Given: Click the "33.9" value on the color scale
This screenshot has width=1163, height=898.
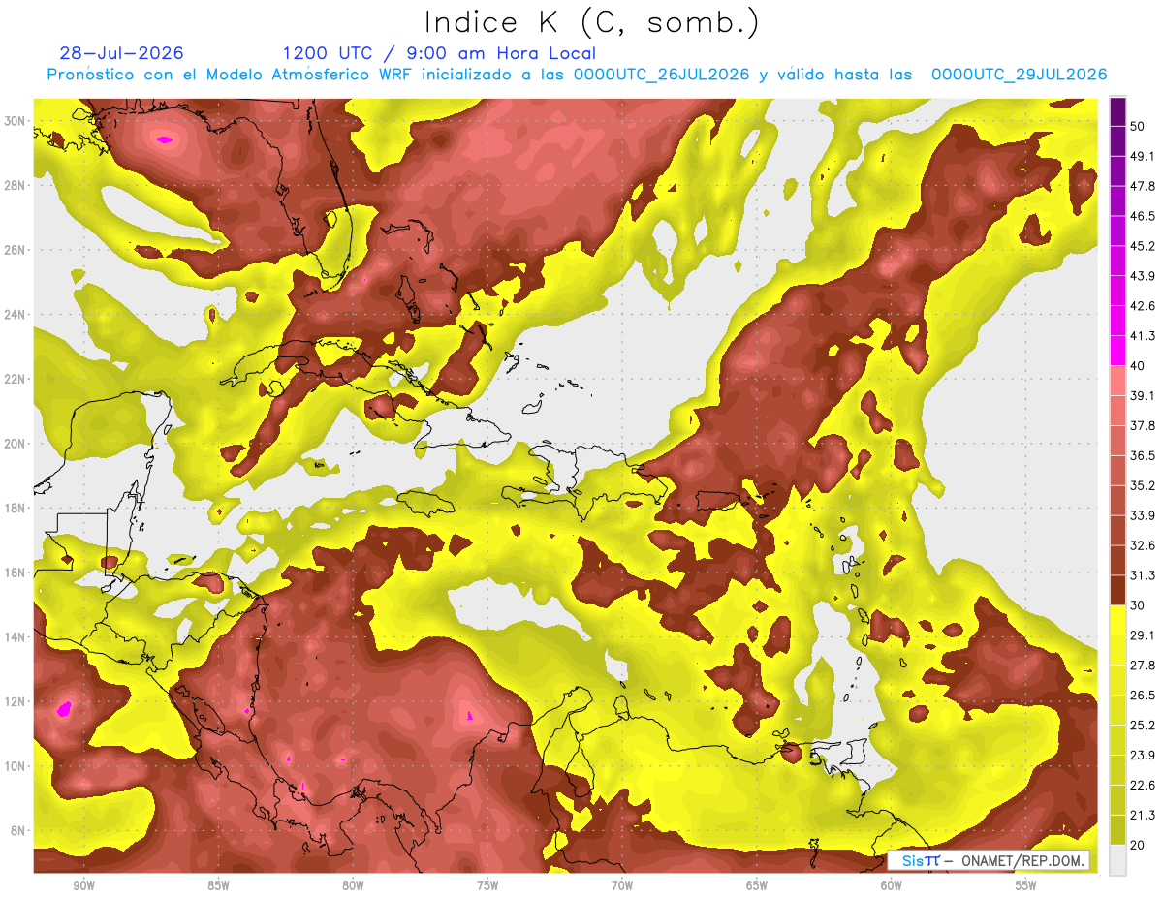Looking at the screenshot, I should tap(1142, 515).
